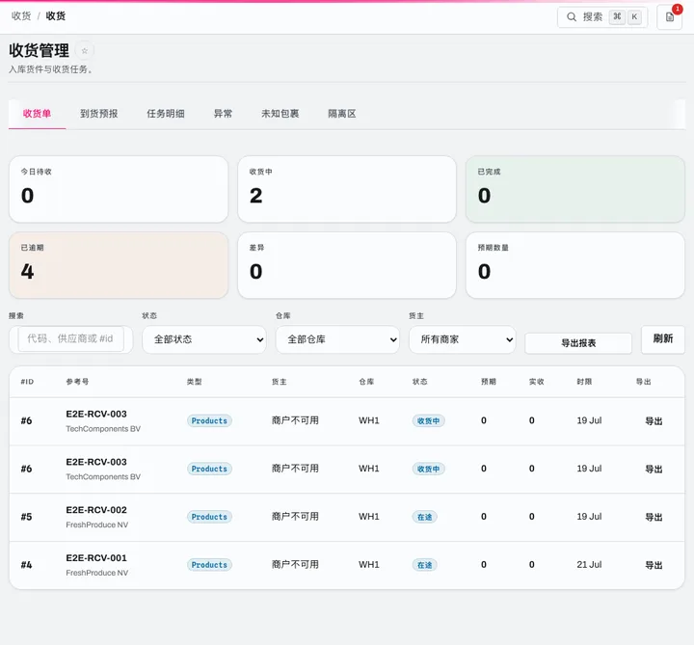This screenshot has height=645, width=694.
Task: Click the 预期 column header
Action: point(489,382)
